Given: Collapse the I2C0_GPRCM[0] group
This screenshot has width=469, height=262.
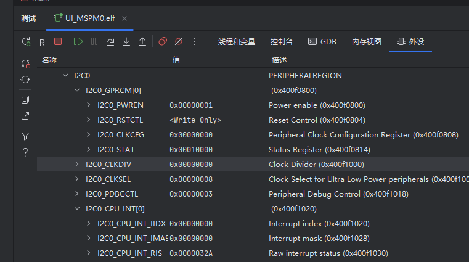Looking at the screenshot, I should (77, 90).
